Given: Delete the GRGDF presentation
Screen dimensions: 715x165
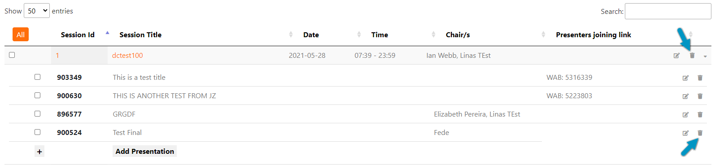Looking at the screenshot, I should (x=700, y=115).
